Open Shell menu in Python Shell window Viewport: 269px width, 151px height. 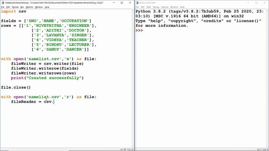point(148,7)
